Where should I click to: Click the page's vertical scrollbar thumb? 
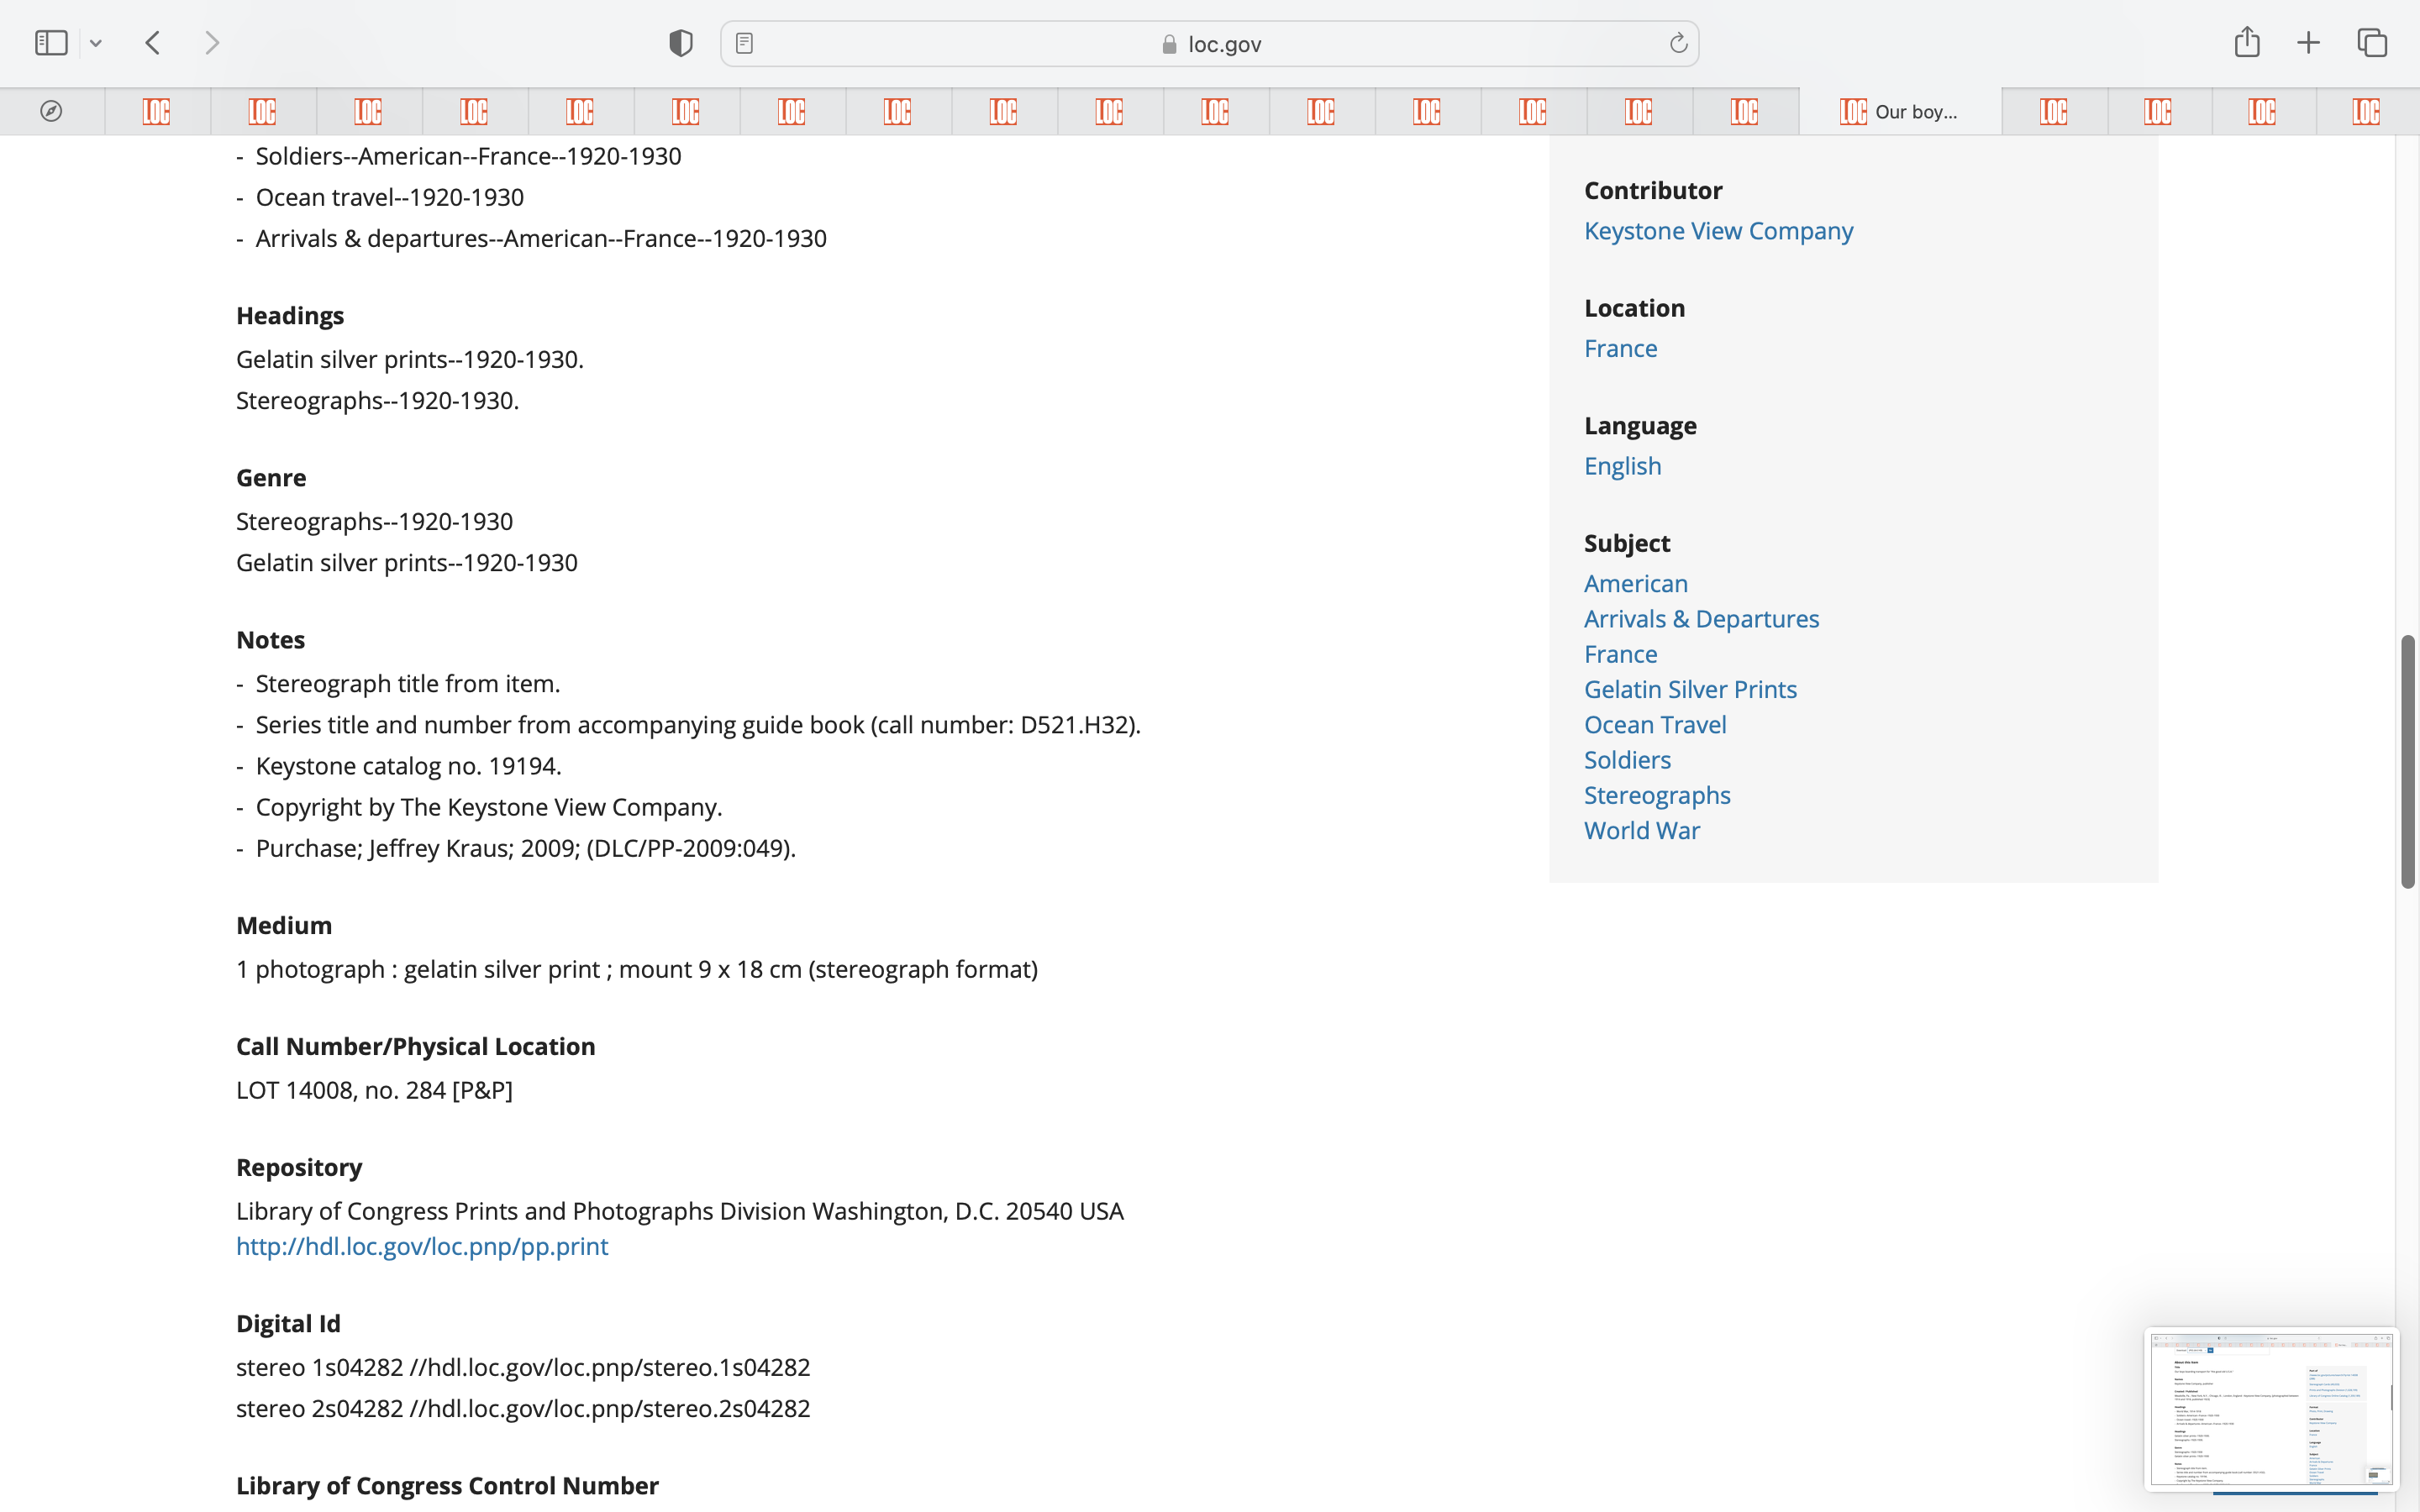tap(2407, 760)
